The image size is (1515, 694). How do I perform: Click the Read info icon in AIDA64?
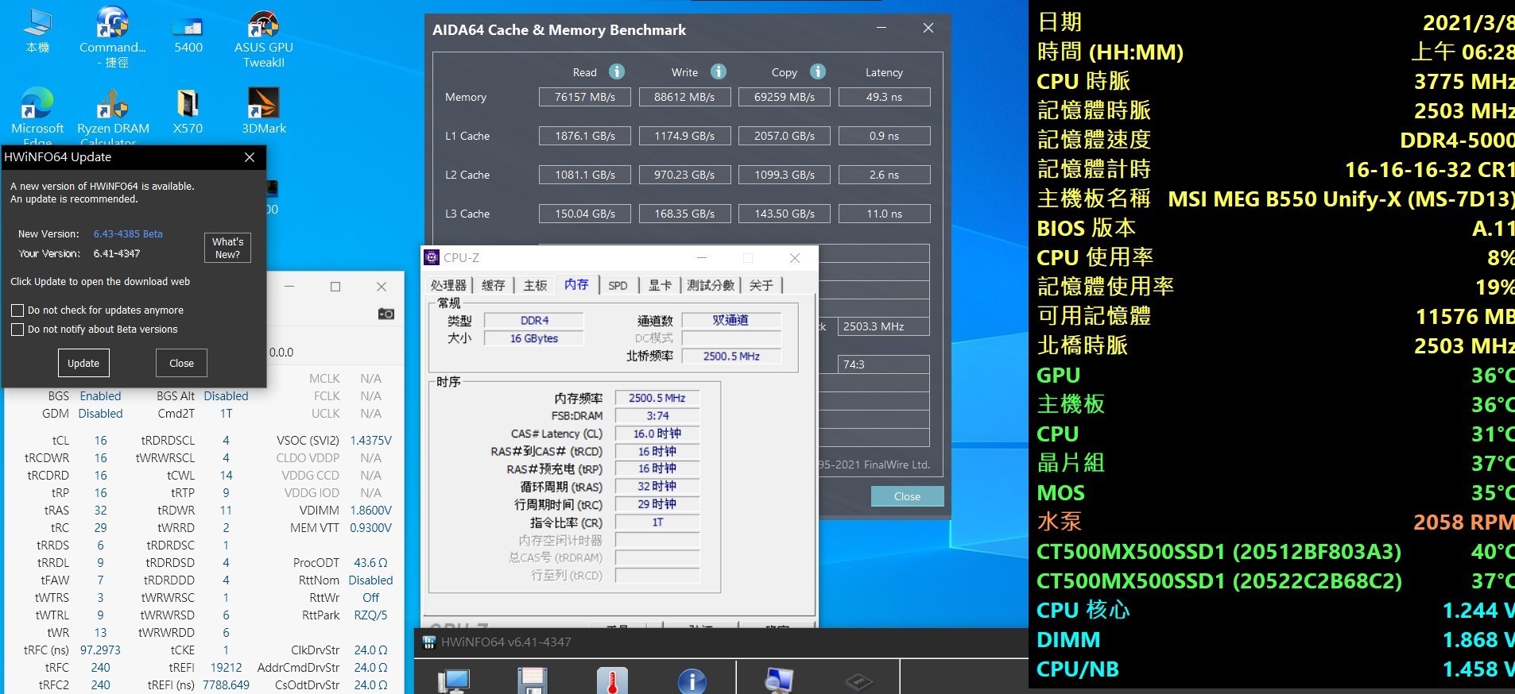click(x=617, y=71)
